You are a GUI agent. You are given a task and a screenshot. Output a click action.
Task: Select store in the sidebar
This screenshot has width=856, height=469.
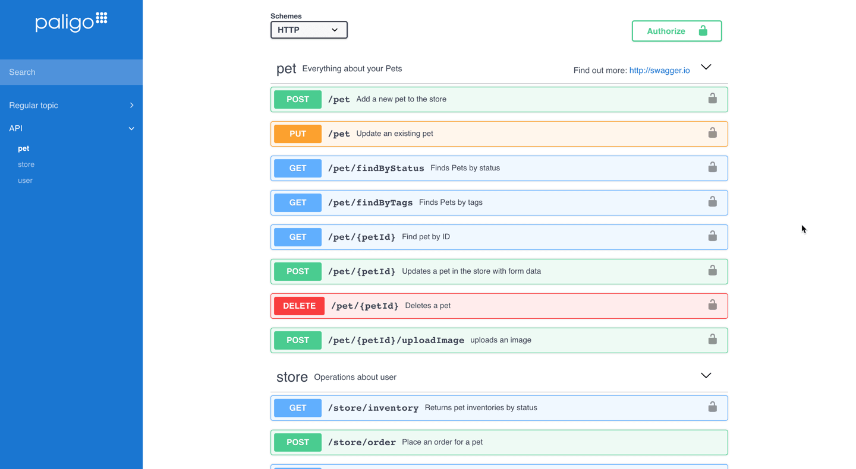point(26,164)
